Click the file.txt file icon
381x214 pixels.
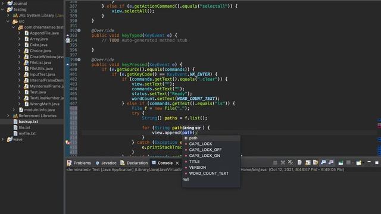coord(15,127)
